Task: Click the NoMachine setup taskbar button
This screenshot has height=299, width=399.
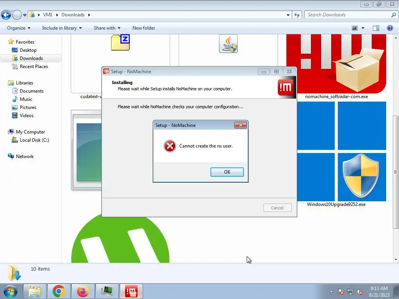Action: [131, 291]
